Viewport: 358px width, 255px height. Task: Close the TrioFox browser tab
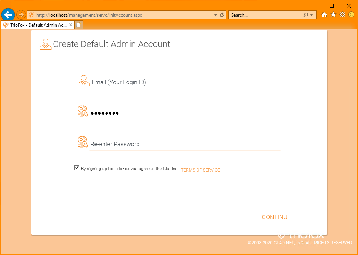(71, 25)
